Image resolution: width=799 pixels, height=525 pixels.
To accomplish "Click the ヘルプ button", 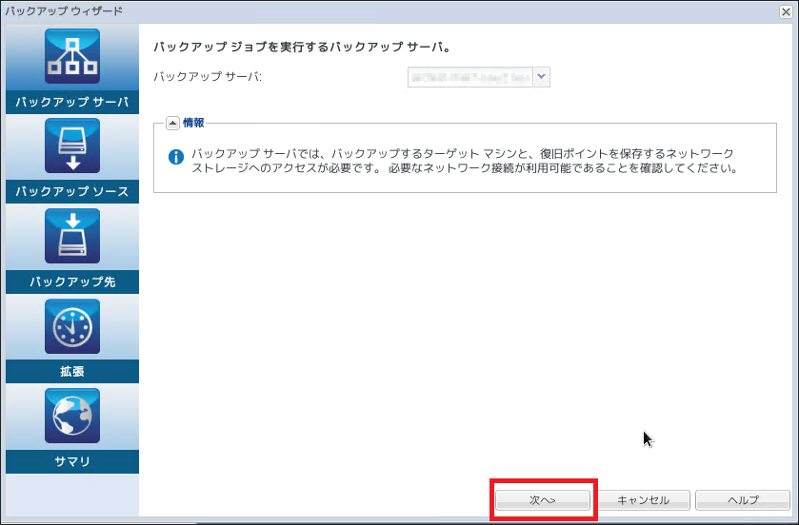I will tap(743, 500).
